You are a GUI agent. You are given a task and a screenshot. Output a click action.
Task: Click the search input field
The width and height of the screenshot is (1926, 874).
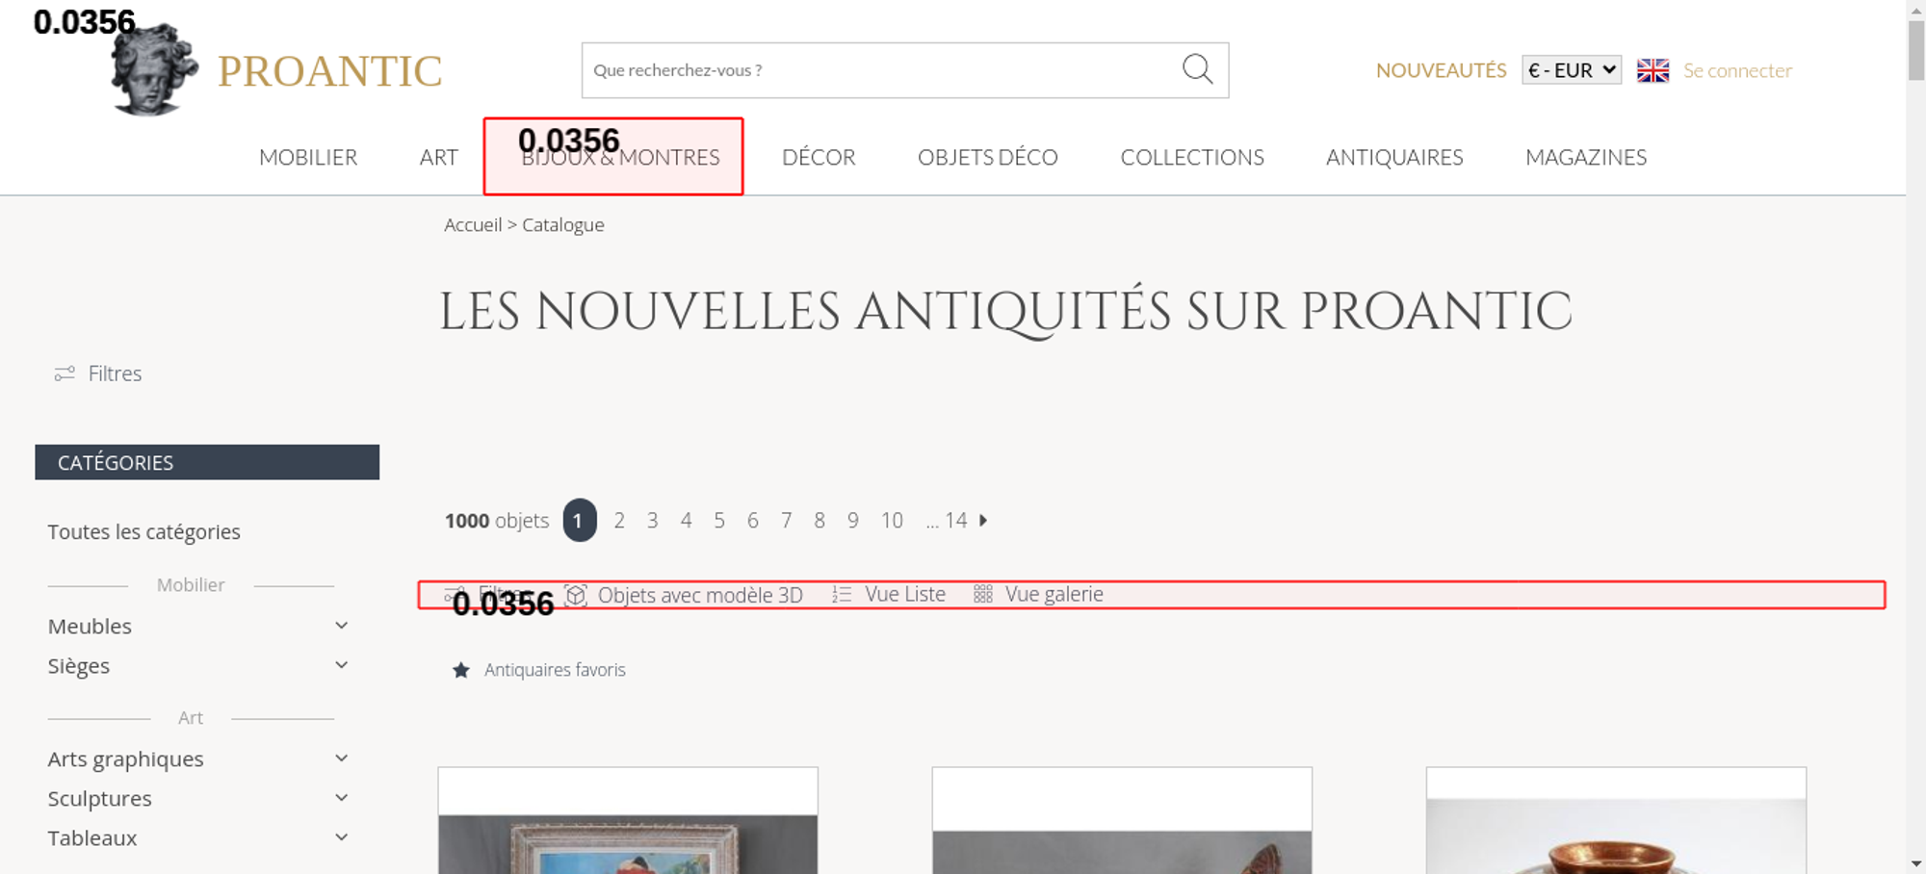(x=876, y=70)
